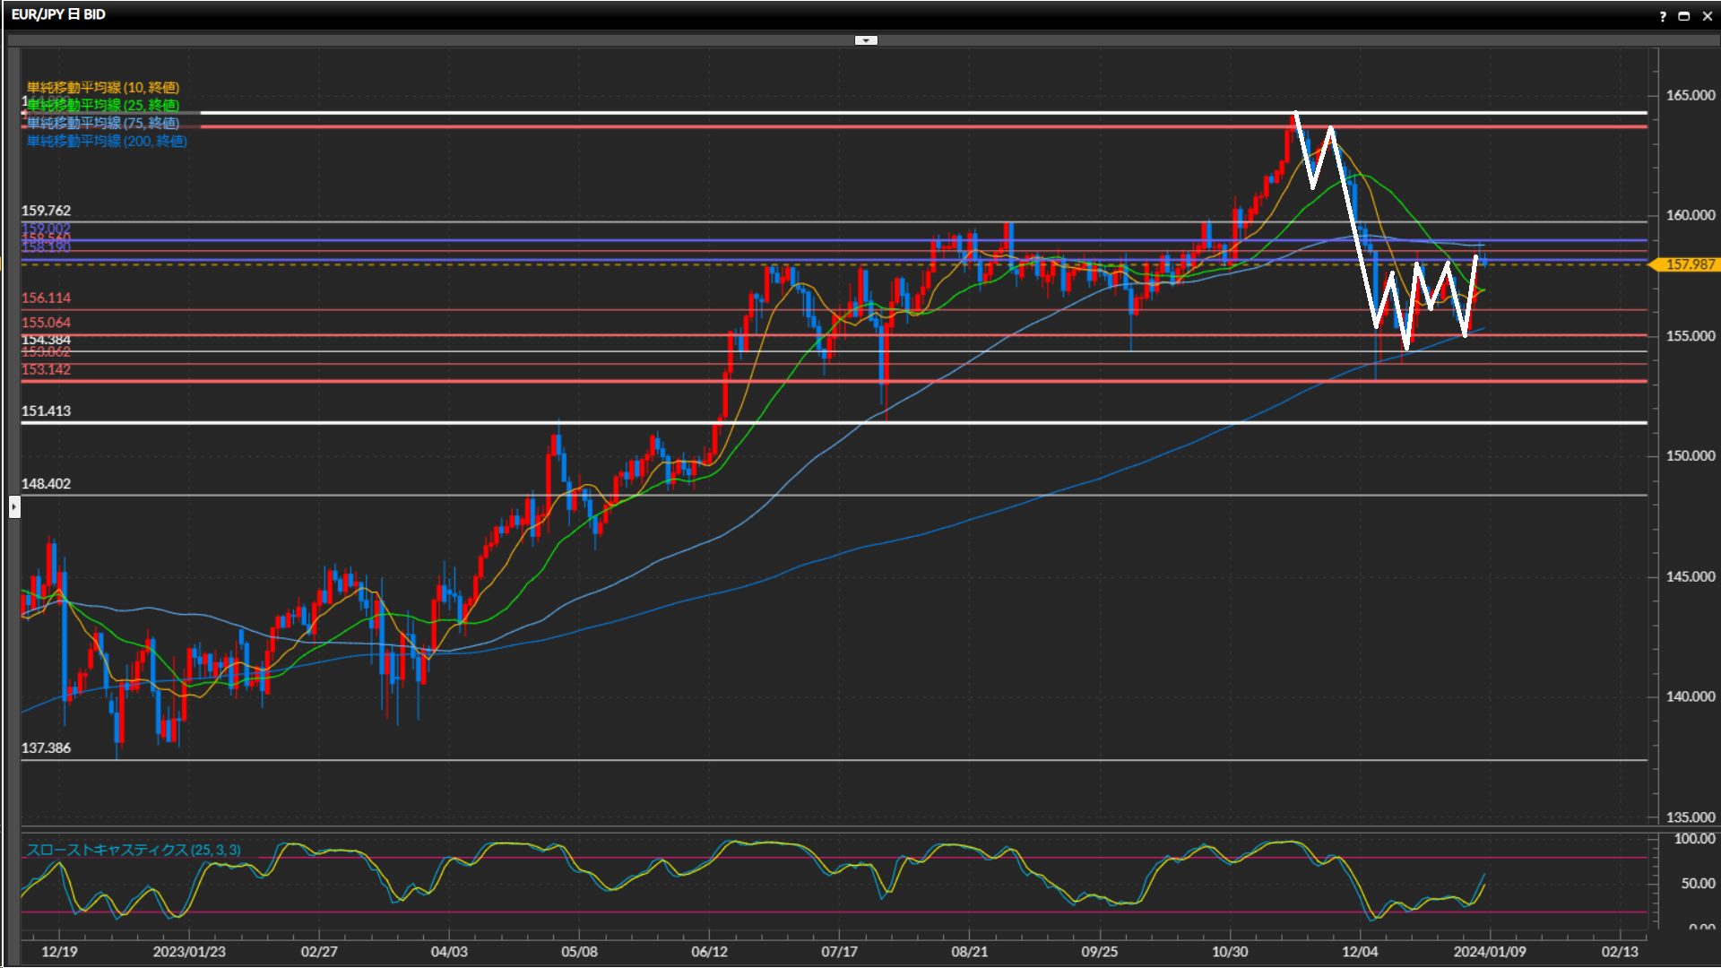Select the 200-period blue moving average label
1721x968 pixels.
pyautogui.click(x=106, y=141)
